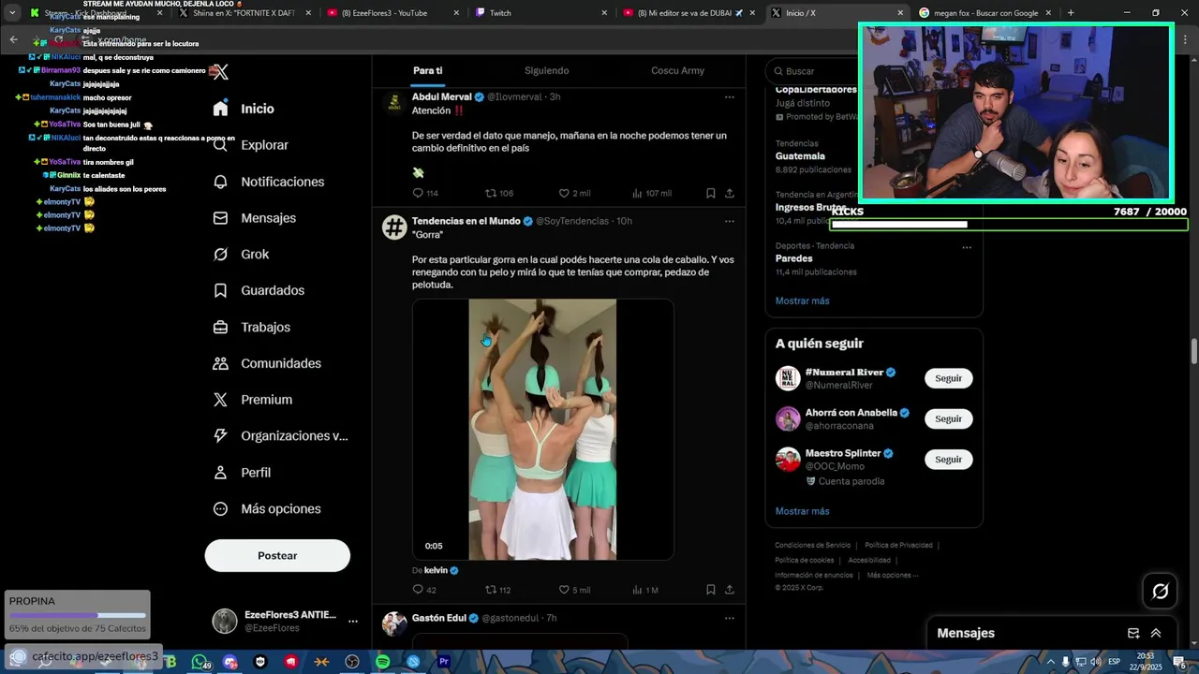Open WhatsApp from the taskbar
1199x674 pixels.
(x=199, y=662)
